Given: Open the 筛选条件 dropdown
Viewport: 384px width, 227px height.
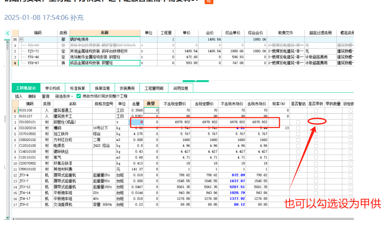Looking at the screenshot, I should point(64,96).
